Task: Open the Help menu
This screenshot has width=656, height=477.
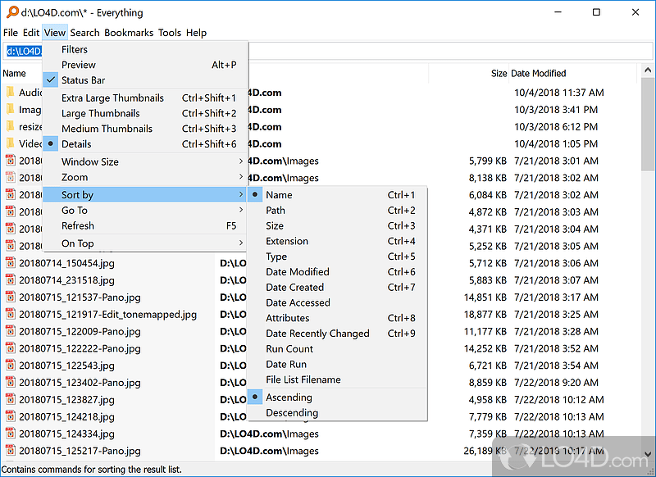Action: [x=196, y=33]
